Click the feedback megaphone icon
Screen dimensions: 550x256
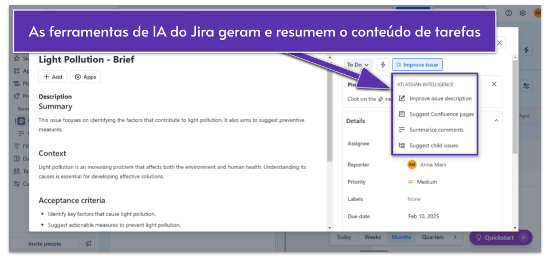pyautogui.click(x=88, y=244)
